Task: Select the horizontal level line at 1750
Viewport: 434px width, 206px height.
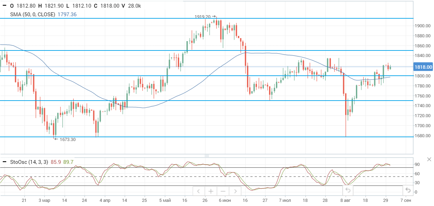Action: [207, 101]
